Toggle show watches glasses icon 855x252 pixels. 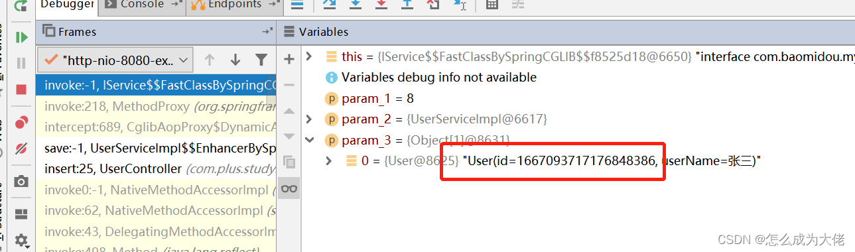click(289, 188)
